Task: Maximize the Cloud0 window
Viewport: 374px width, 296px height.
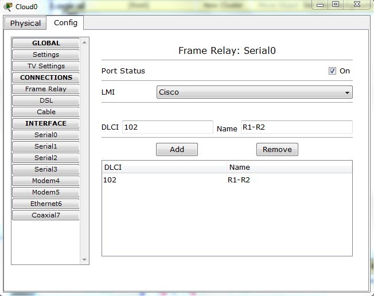Action: [x=336, y=4]
